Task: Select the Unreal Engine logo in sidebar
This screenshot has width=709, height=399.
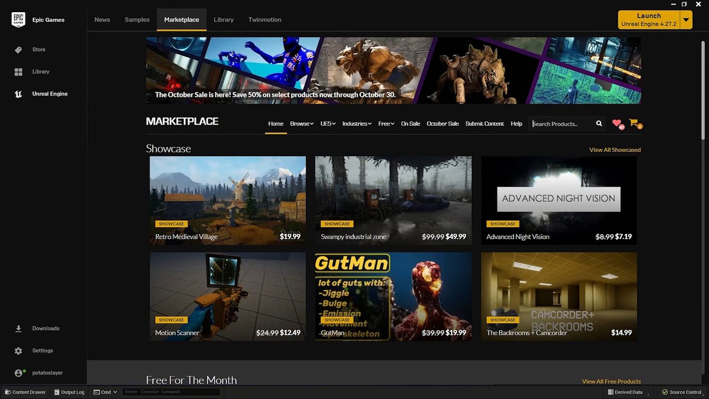Action: pyautogui.click(x=18, y=94)
